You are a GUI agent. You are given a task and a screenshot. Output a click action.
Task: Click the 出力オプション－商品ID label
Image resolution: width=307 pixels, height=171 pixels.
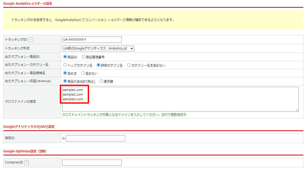click(x=22, y=57)
